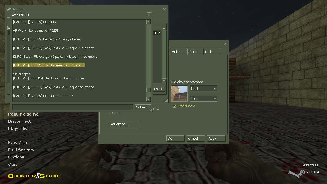The height and width of the screenshot is (184, 327).
Task: Close the Servers window
Action: pos(164,9)
